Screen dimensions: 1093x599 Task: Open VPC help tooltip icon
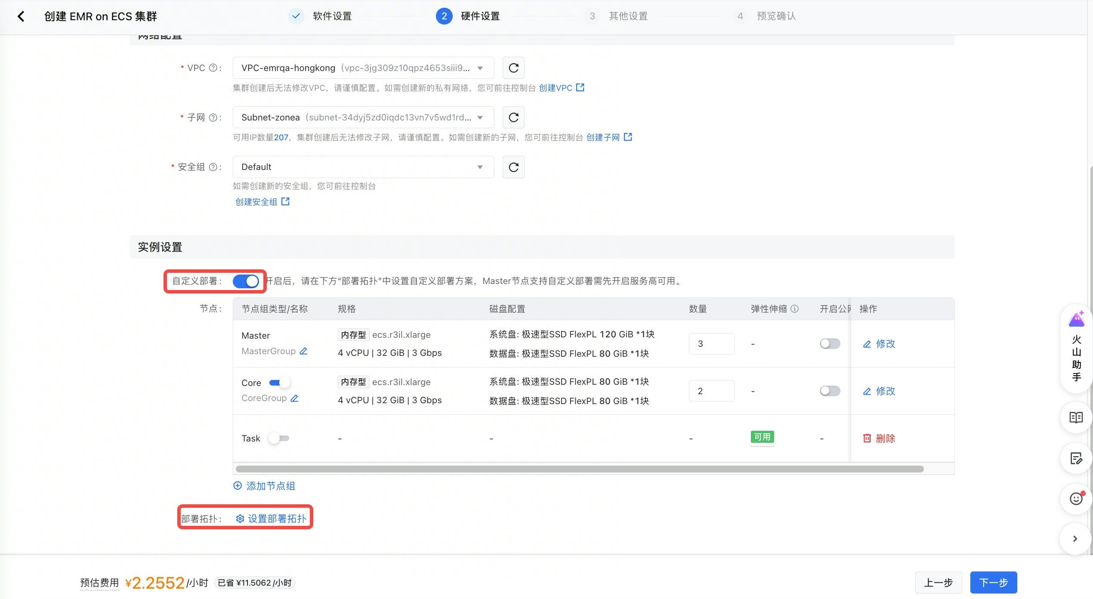(x=213, y=68)
